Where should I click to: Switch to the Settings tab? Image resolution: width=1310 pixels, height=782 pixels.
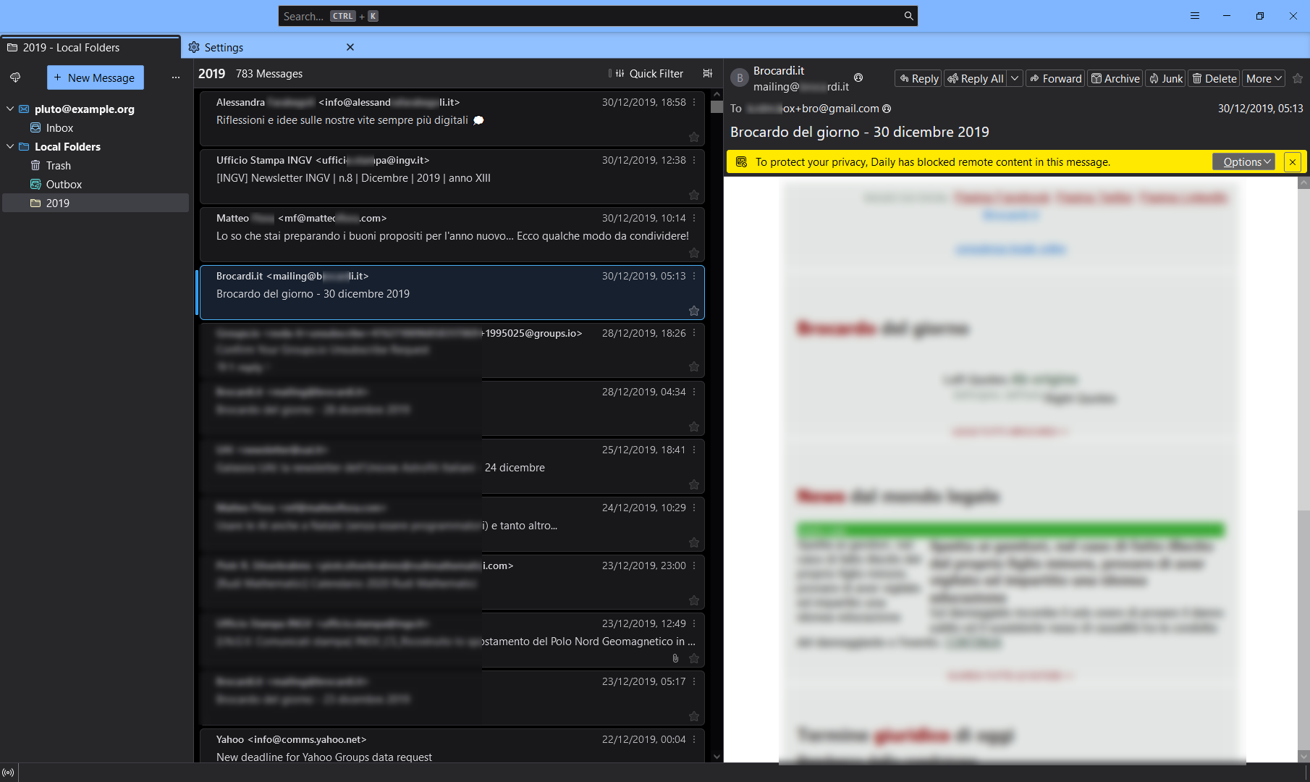[271, 47]
